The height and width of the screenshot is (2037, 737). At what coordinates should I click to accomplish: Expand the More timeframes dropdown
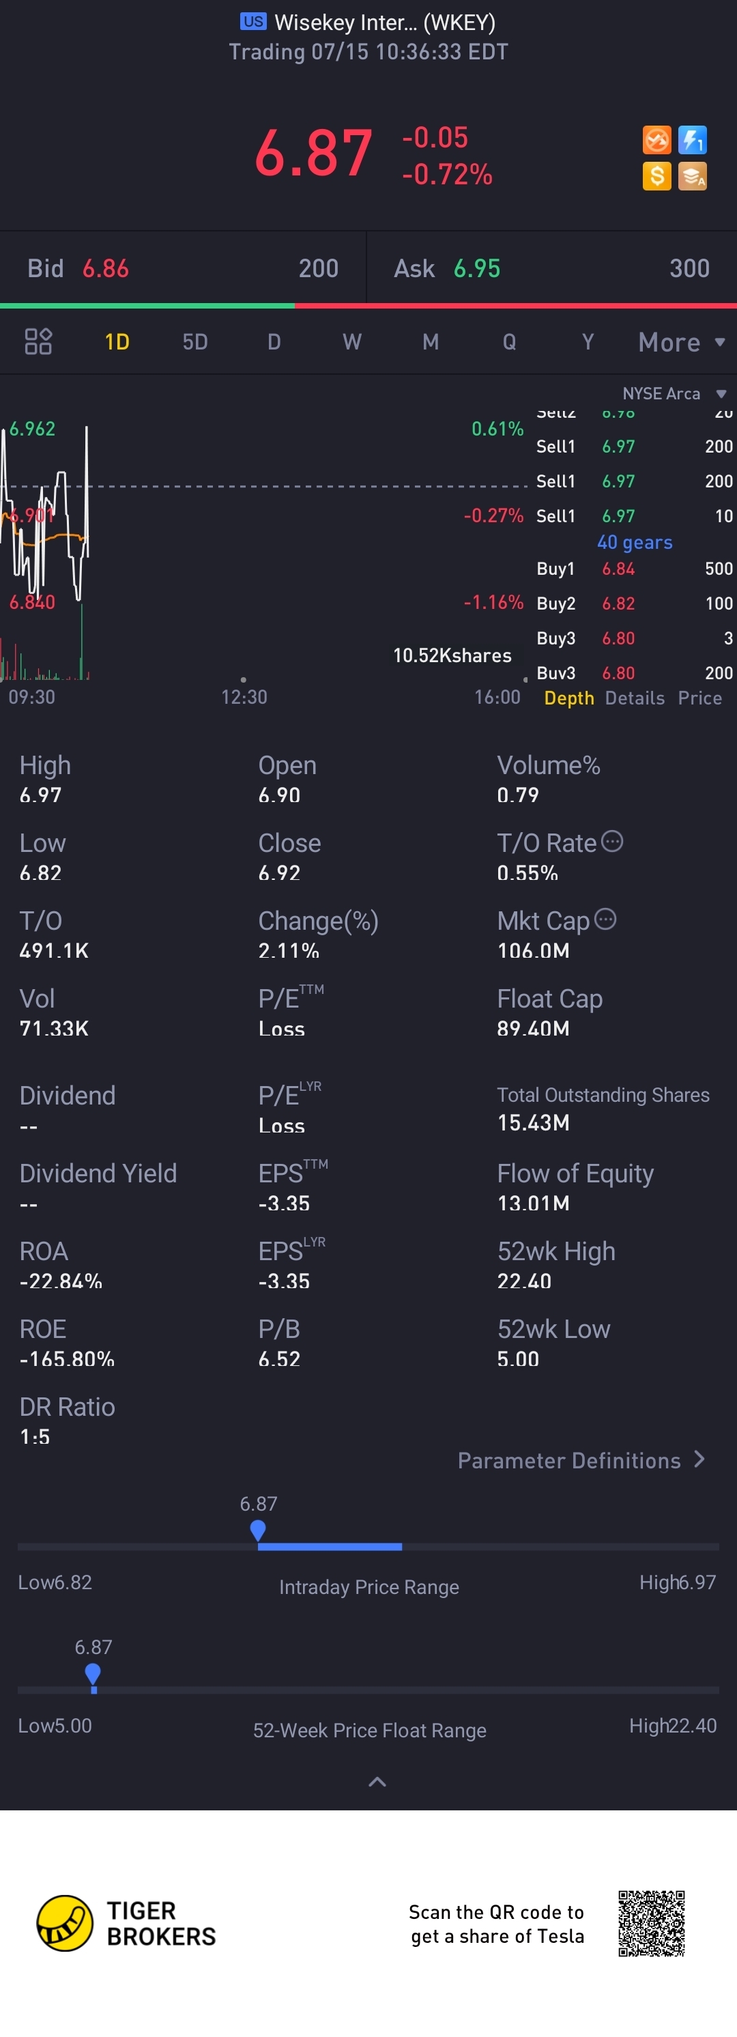point(681,343)
